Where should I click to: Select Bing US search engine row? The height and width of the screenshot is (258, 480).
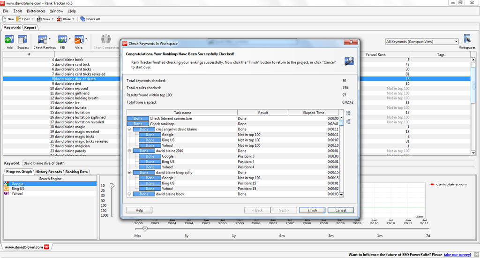(50, 189)
